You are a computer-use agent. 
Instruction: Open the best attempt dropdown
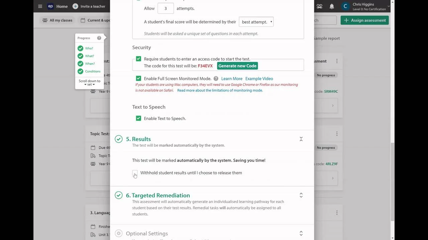click(x=256, y=22)
